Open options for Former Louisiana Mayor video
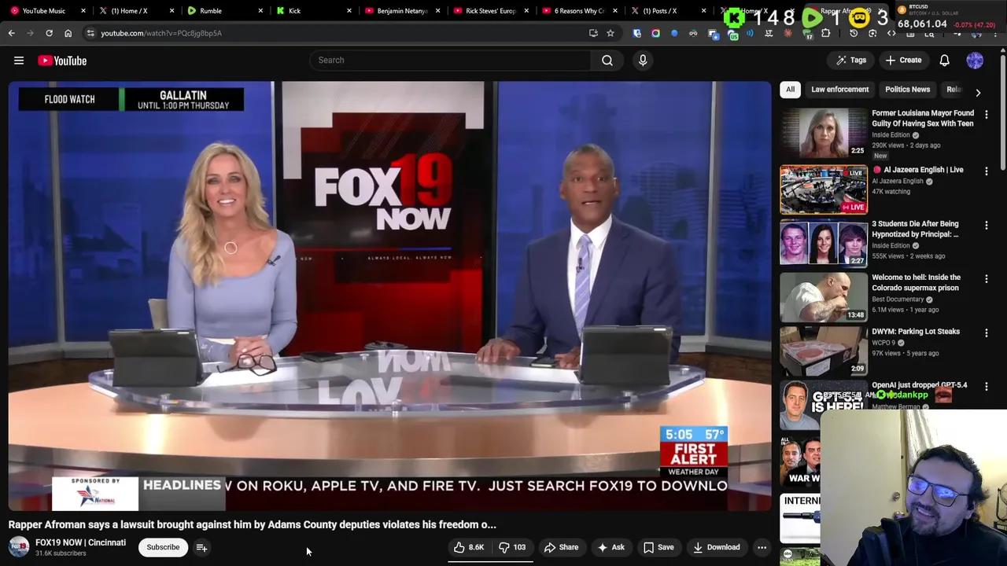The height and width of the screenshot is (566, 1007). point(986,115)
